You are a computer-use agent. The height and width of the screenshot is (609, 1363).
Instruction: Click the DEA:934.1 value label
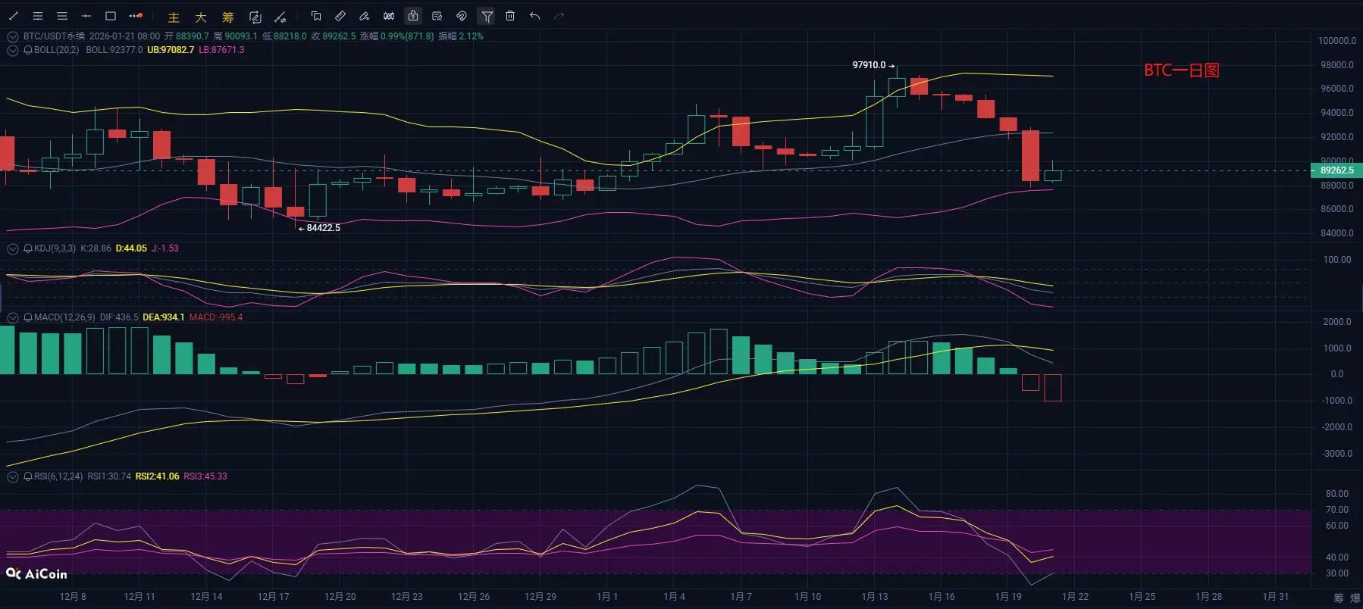click(164, 317)
